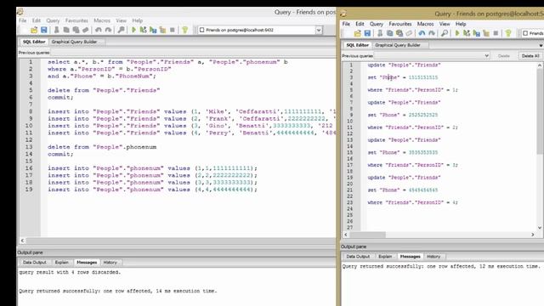Click Cancel query stop icon in left window
Screen dimensions: 544x306
(172, 31)
